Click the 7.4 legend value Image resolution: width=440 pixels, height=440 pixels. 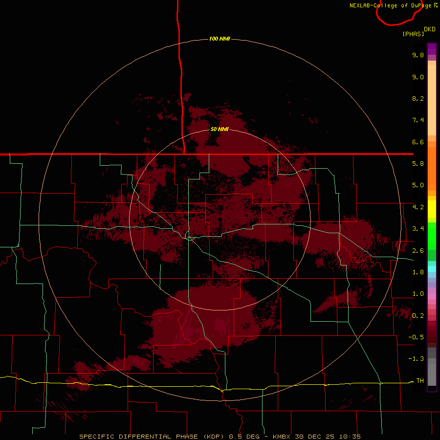(418, 120)
